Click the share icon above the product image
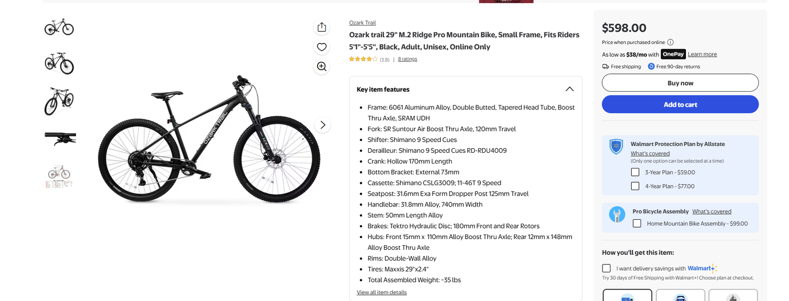This screenshot has height=301, width=789. coord(322,27)
